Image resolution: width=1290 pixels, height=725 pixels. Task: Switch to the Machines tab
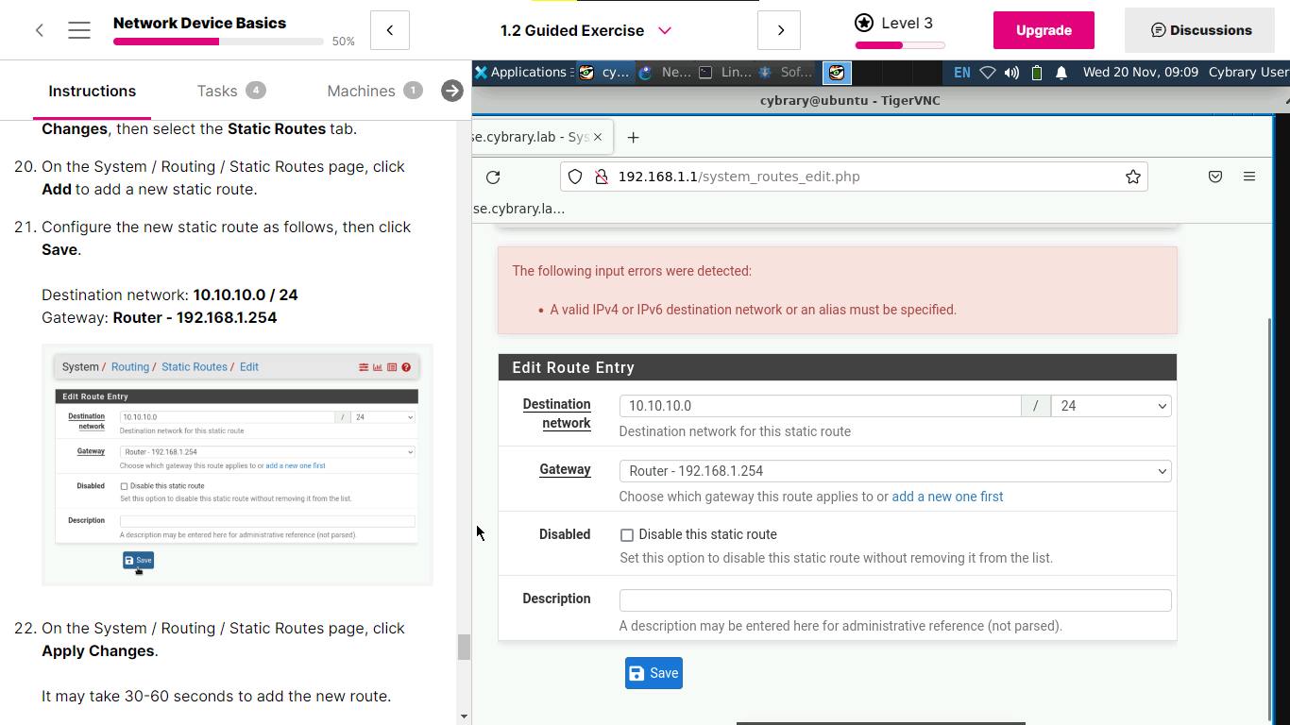click(x=361, y=91)
